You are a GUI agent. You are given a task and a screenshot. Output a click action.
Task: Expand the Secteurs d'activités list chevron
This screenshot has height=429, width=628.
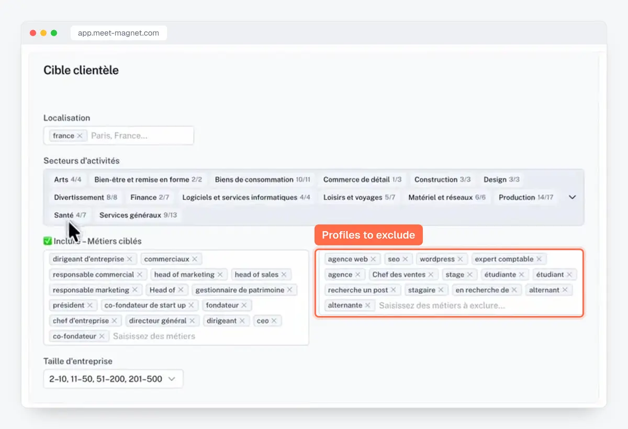click(572, 197)
